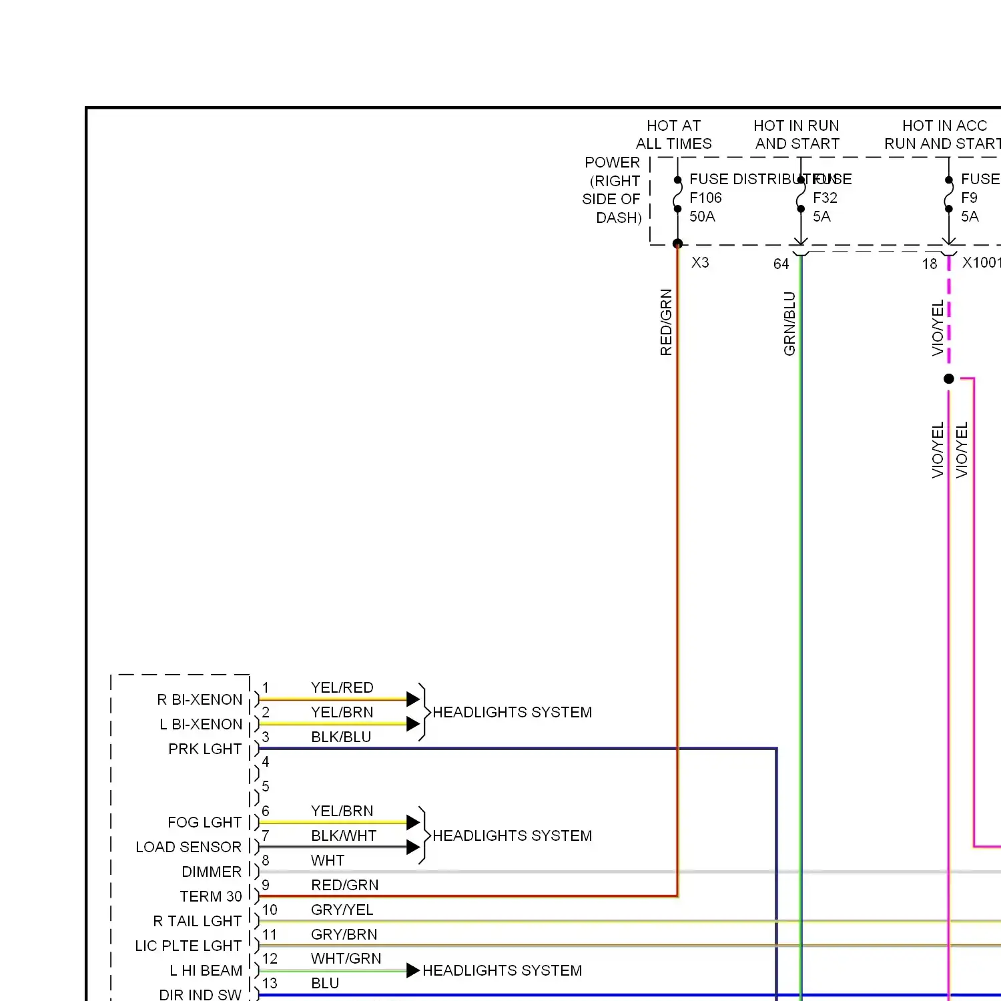Select the GRY/YEL wire label at pin 10
The height and width of the screenshot is (1001, 1001).
pyautogui.click(x=342, y=910)
